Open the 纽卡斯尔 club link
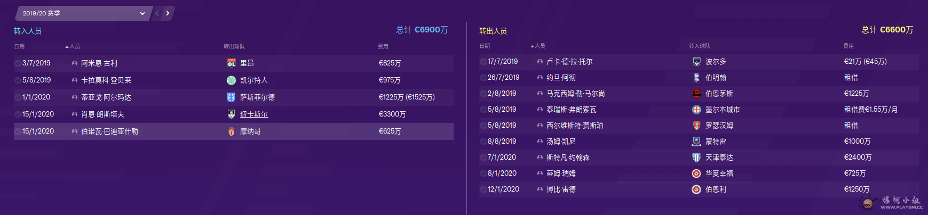 tap(254, 114)
